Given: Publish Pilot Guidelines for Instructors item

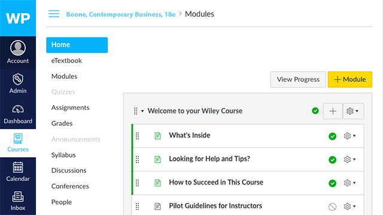Looking at the screenshot, I should (332, 207).
